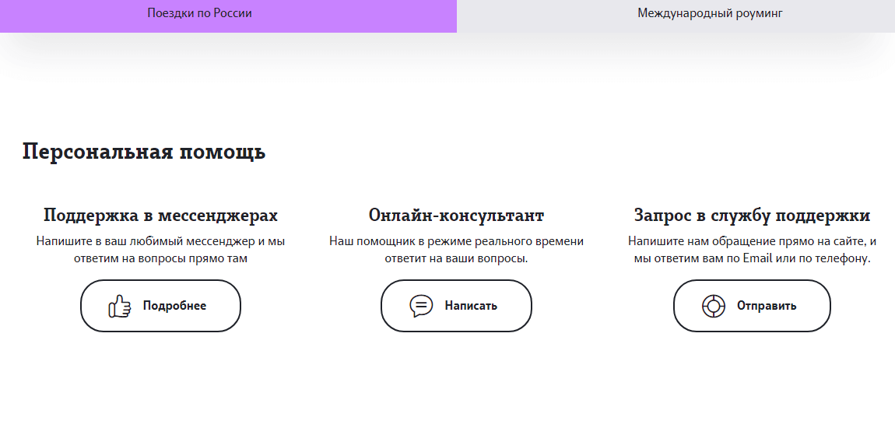
Task: Click the Запрос в службу поддержки title
Action: point(752,216)
